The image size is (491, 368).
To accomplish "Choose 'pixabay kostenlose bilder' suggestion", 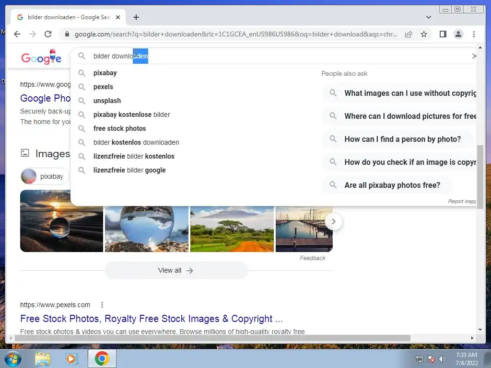I will point(131,115).
